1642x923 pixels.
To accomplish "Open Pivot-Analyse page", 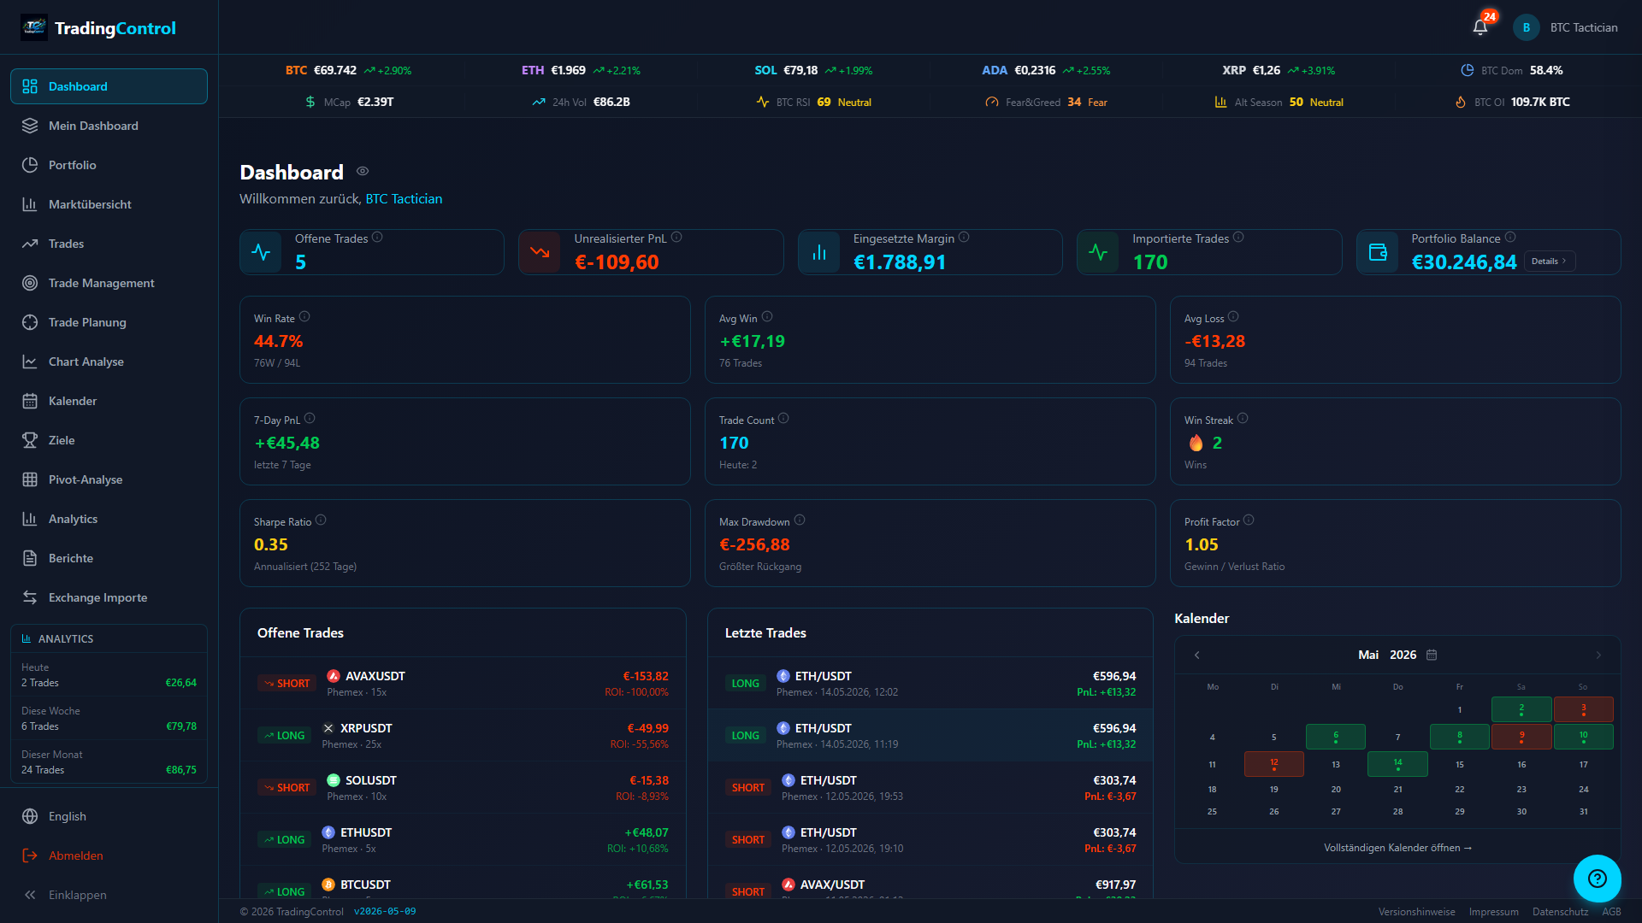I will 109,479.
